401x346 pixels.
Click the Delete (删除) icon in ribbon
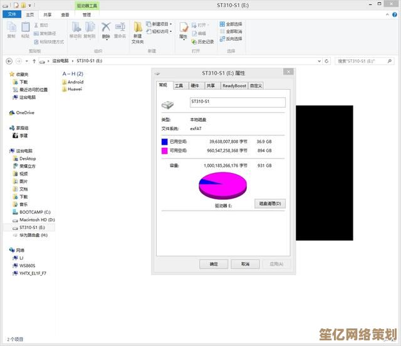tap(106, 29)
